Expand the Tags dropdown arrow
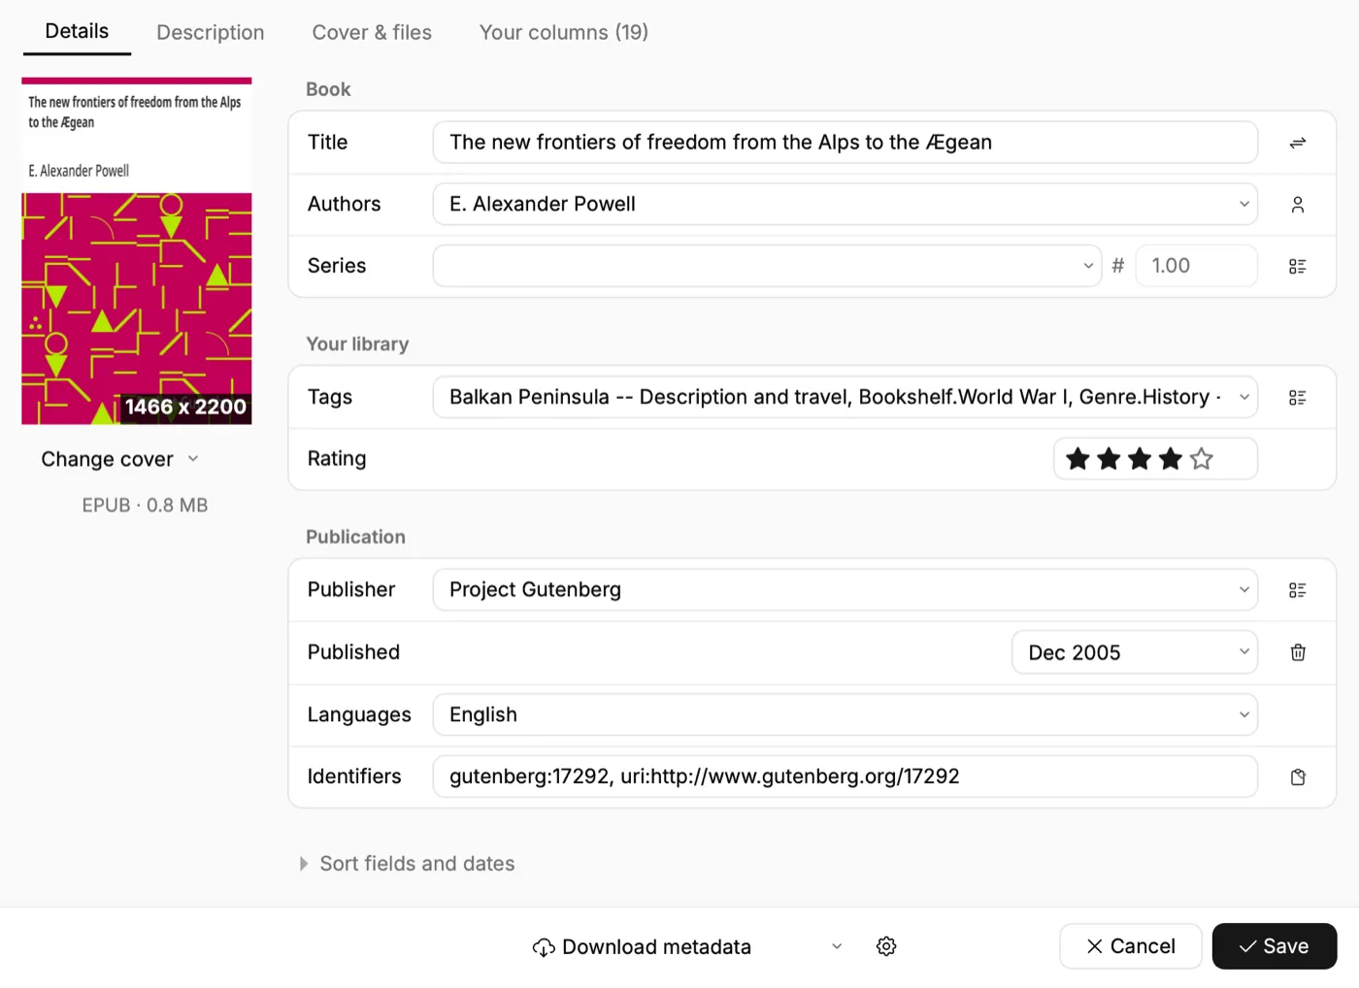Image resolution: width=1359 pixels, height=988 pixels. click(1243, 397)
